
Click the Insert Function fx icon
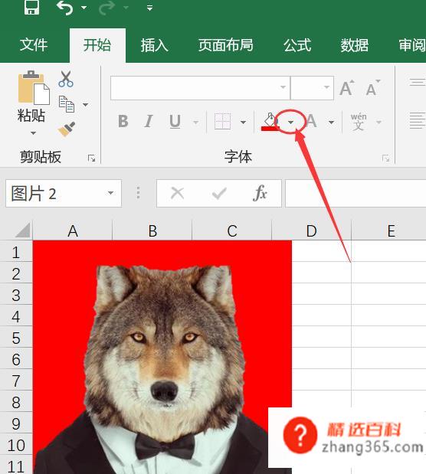pos(260,193)
